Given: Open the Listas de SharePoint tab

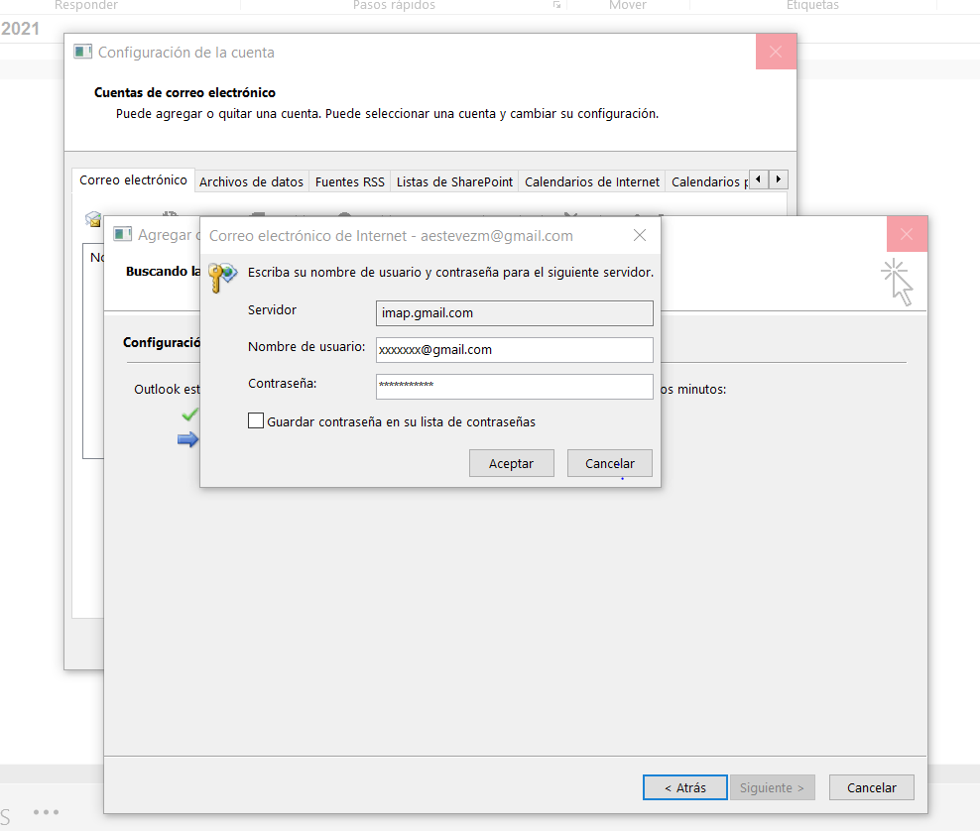Looking at the screenshot, I should 454,181.
